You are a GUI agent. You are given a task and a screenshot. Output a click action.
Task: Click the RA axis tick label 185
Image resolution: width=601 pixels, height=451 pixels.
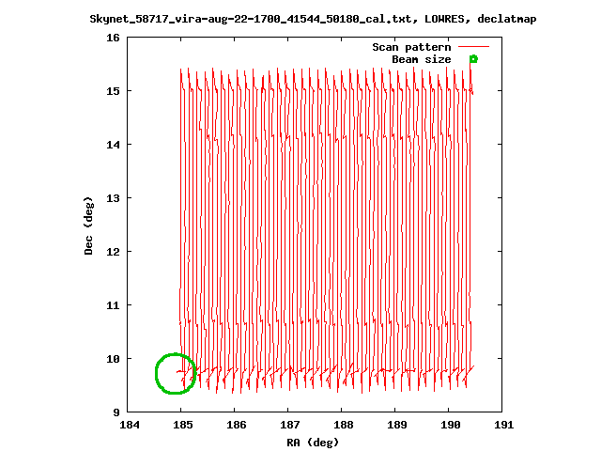pos(183,425)
